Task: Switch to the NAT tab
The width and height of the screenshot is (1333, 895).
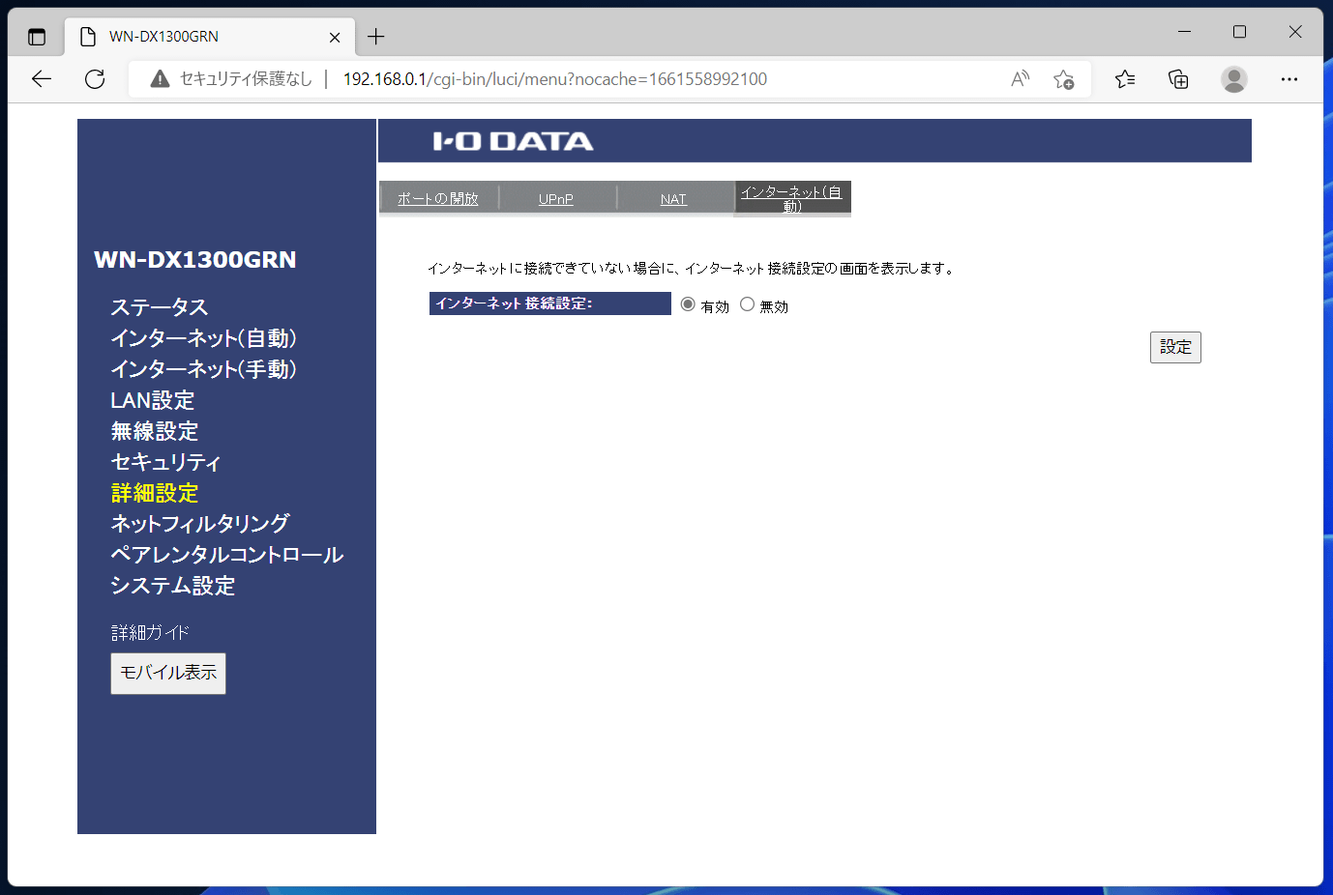Action: pyautogui.click(x=673, y=198)
